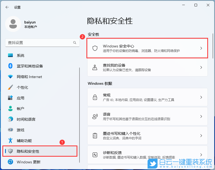The height and width of the screenshot is (170, 215).
Task: Expand the 常规 privacy settings row
Action: (147, 97)
